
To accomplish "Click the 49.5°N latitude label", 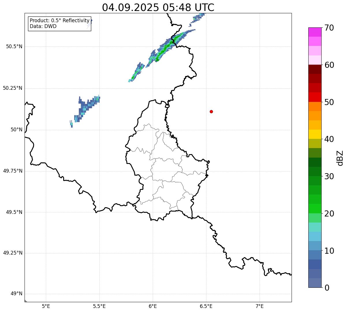I will pos(14,212).
